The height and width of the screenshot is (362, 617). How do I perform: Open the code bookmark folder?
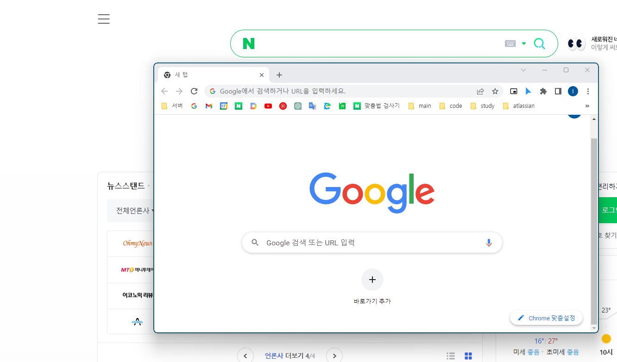pyautogui.click(x=451, y=106)
